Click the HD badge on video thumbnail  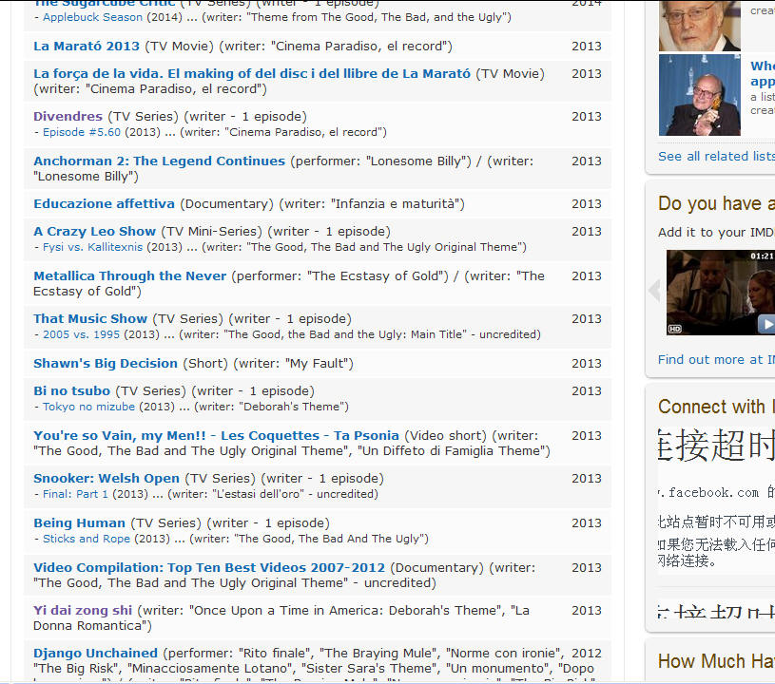[675, 329]
